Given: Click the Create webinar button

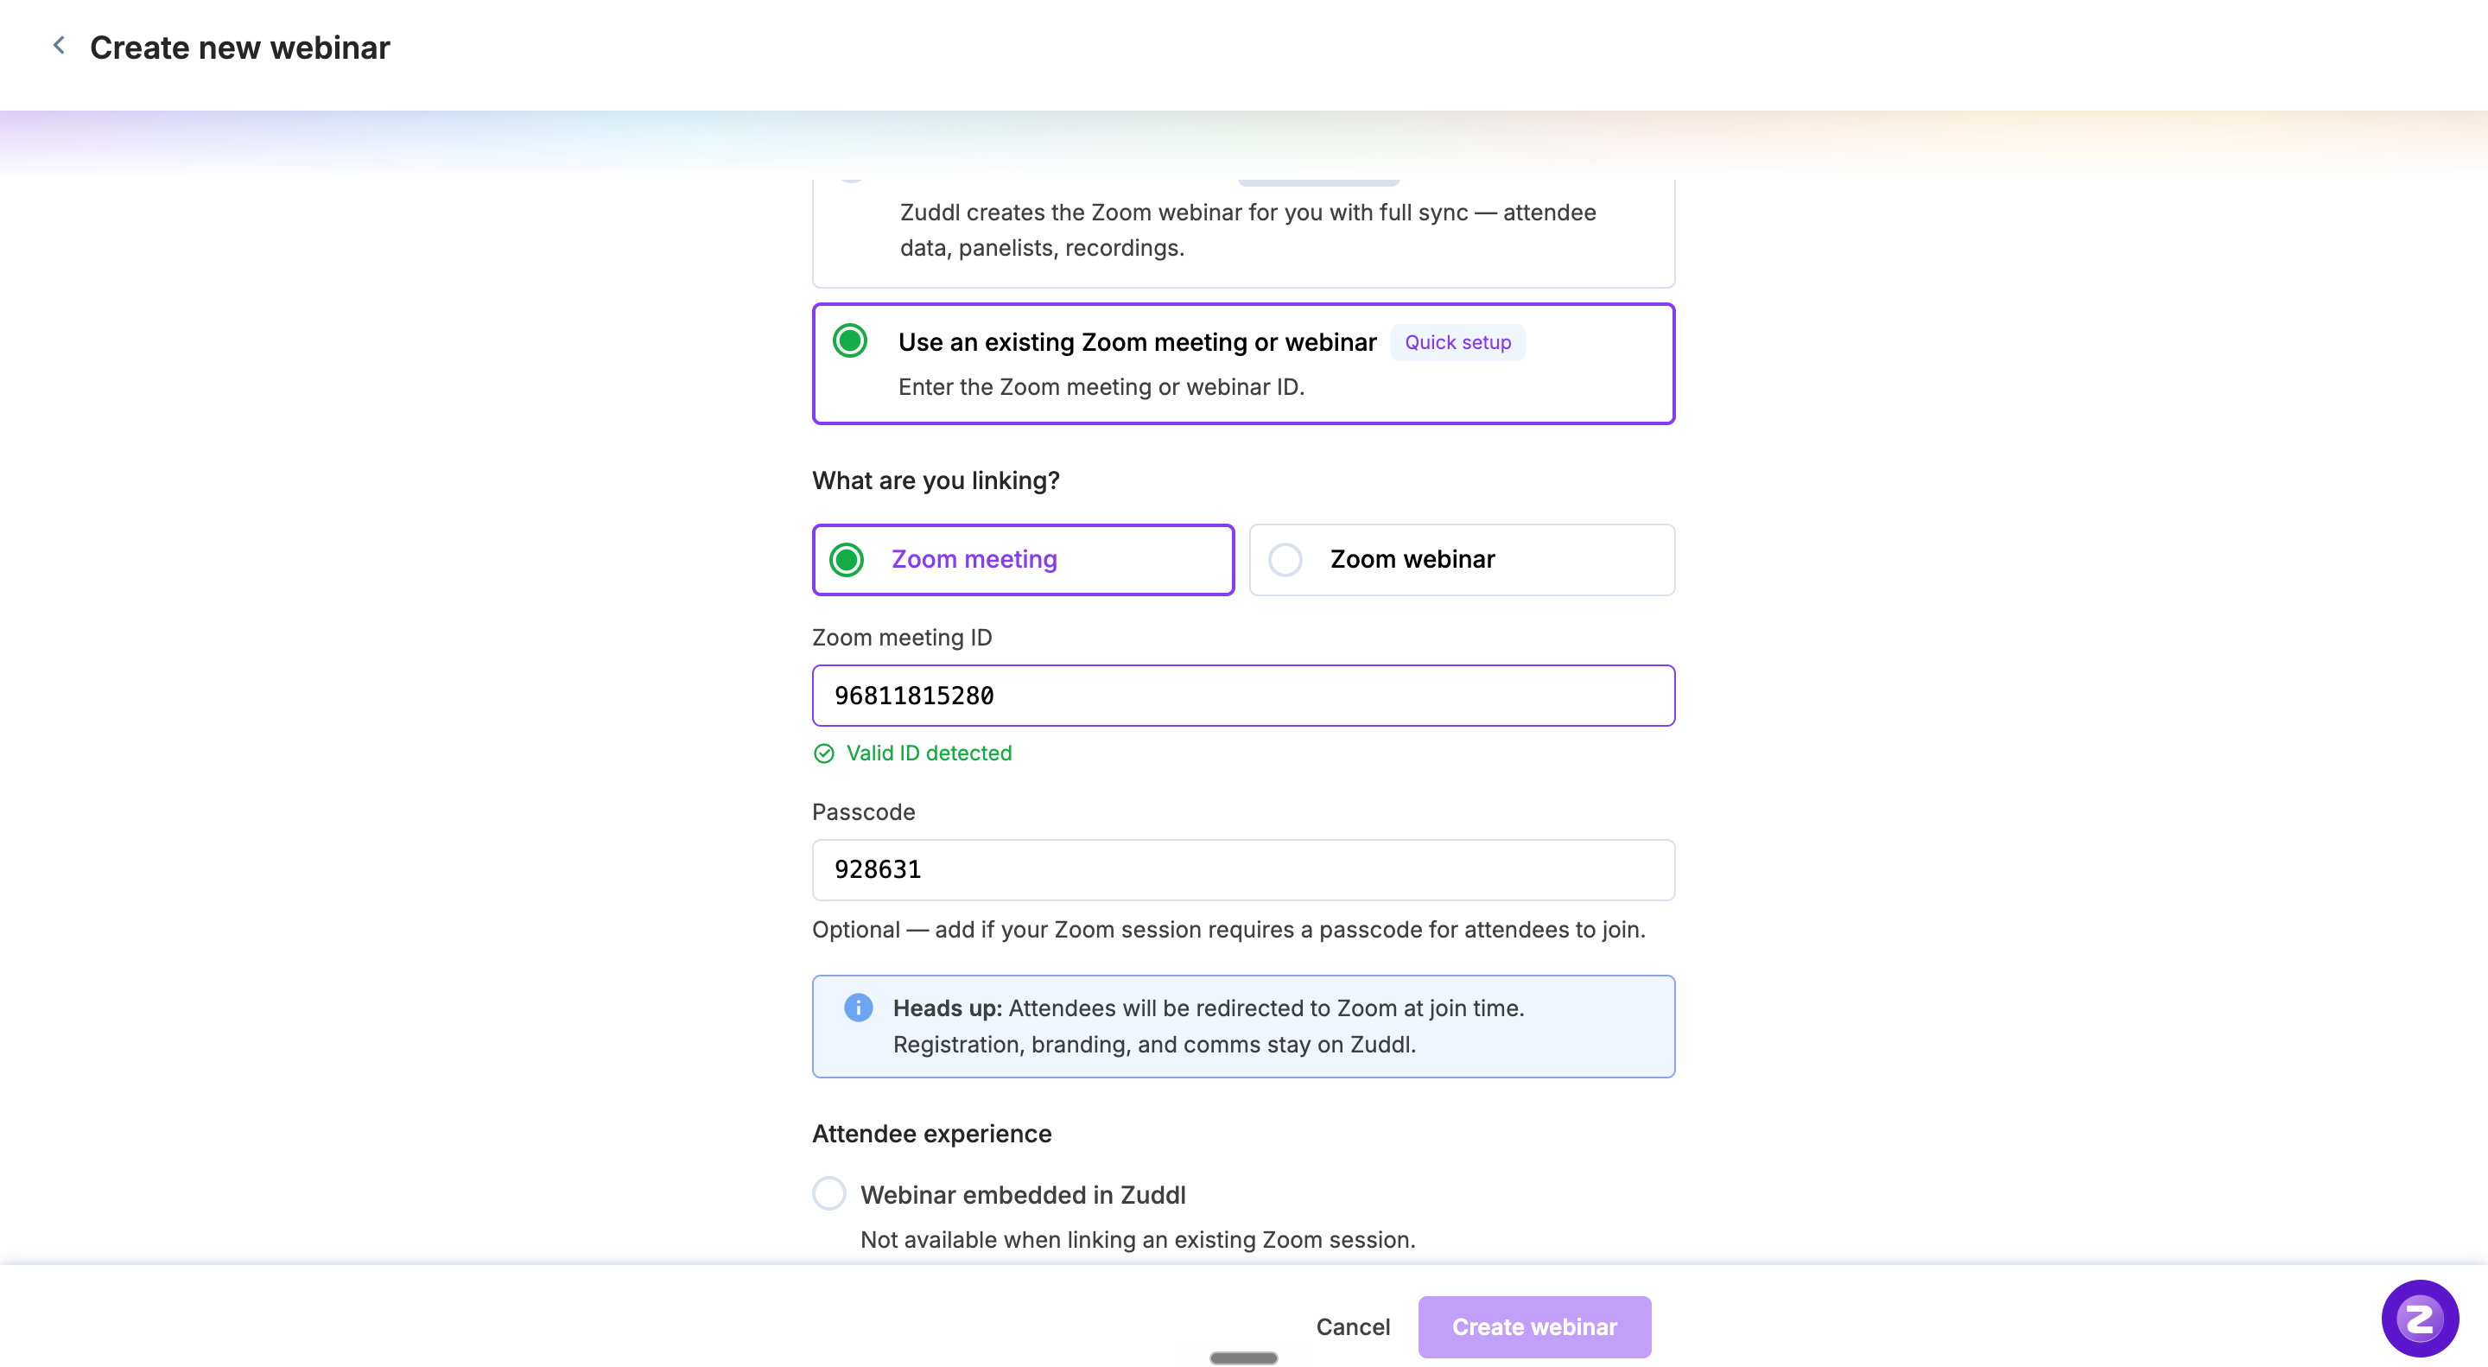Looking at the screenshot, I should pyautogui.click(x=1533, y=1326).
